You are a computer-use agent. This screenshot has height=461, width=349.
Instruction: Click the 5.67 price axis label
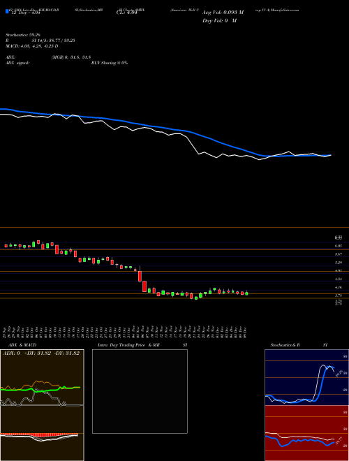click(338, 254)
